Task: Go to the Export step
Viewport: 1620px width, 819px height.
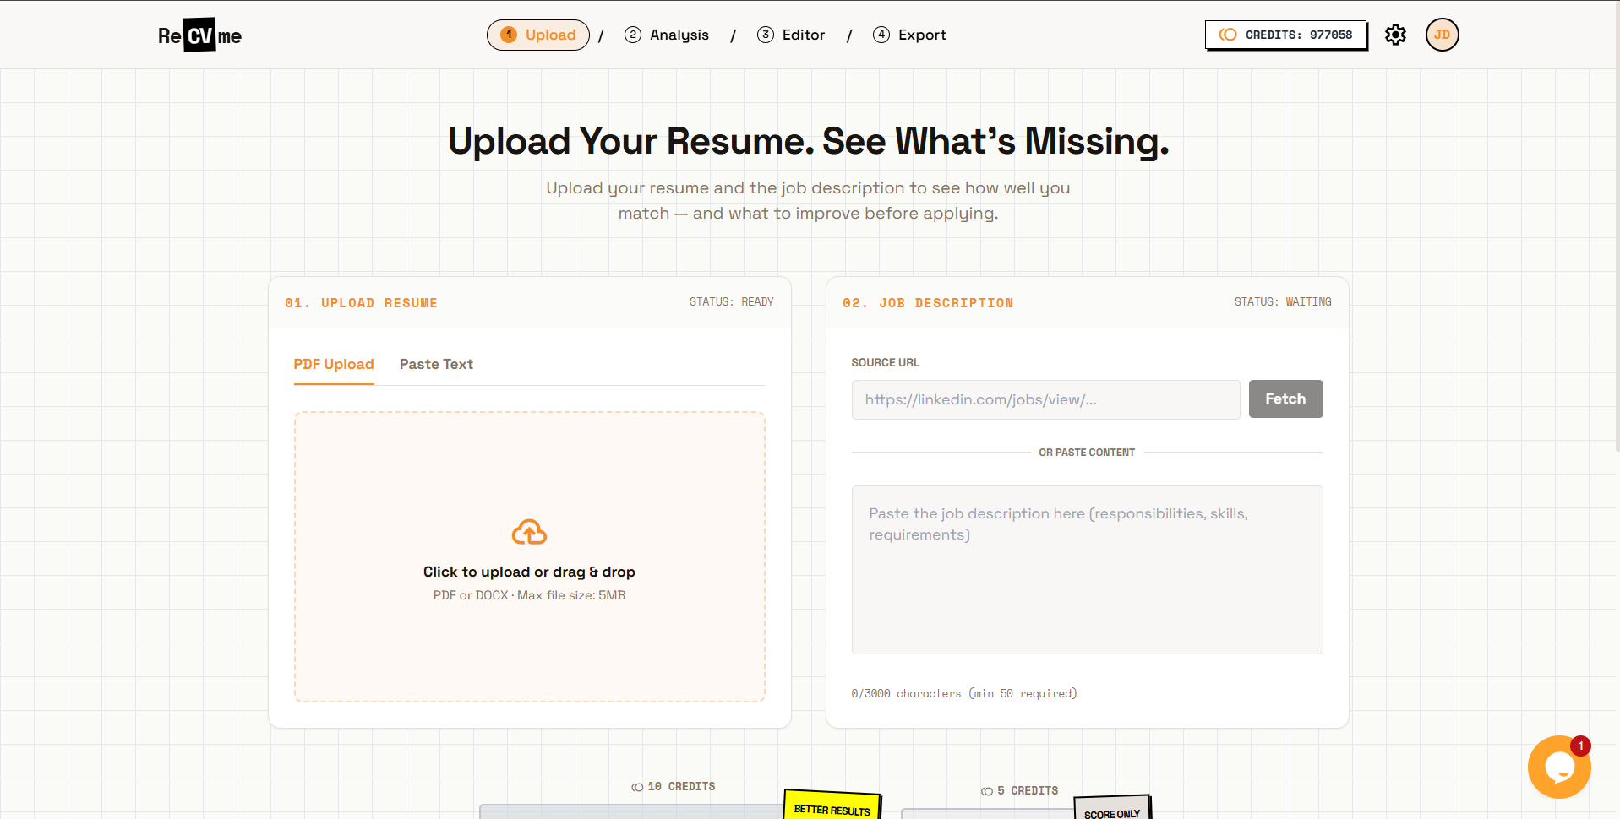Action: [909, 35]
